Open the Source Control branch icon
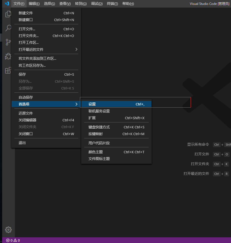 (8, 42)
